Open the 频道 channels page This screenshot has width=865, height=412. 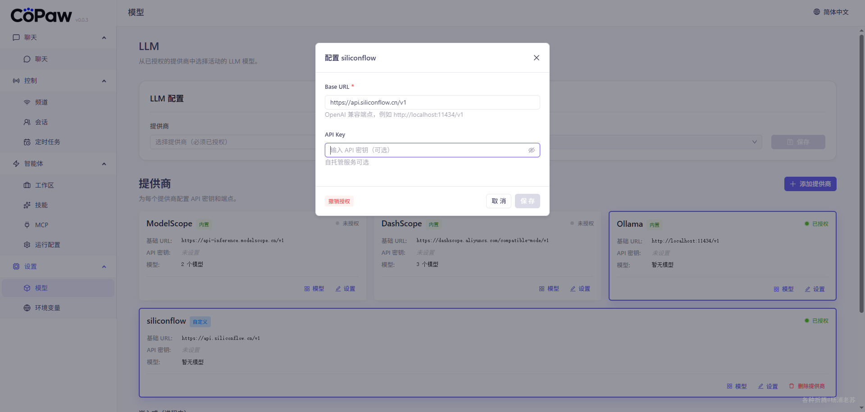(x=58, y=102)
